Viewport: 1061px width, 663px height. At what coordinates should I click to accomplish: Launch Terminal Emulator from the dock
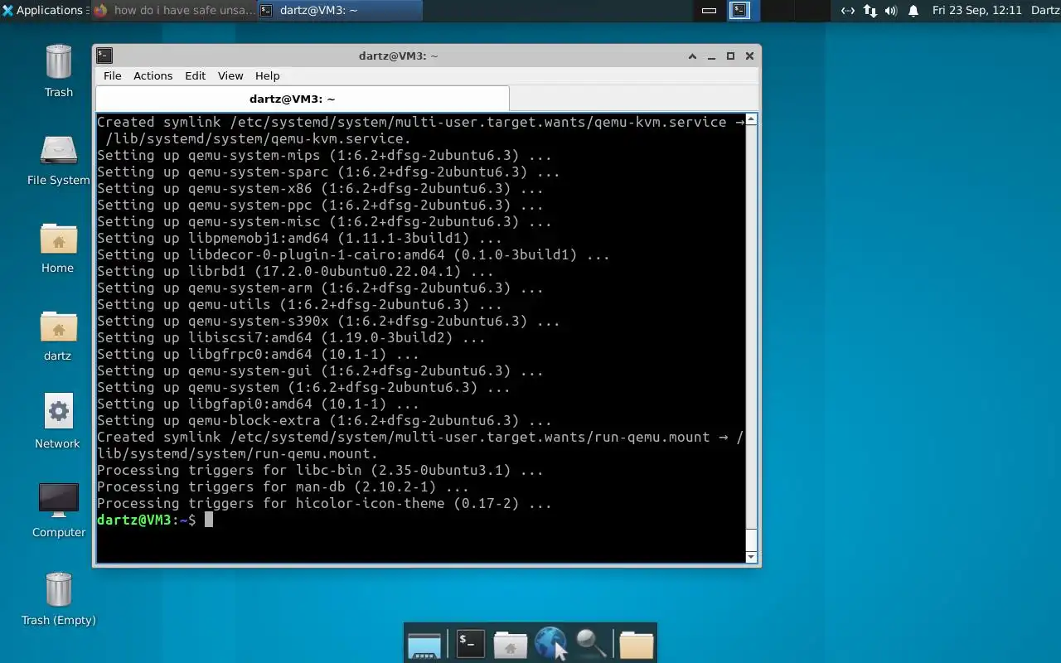pyautogui.click(x=470, y=643)
